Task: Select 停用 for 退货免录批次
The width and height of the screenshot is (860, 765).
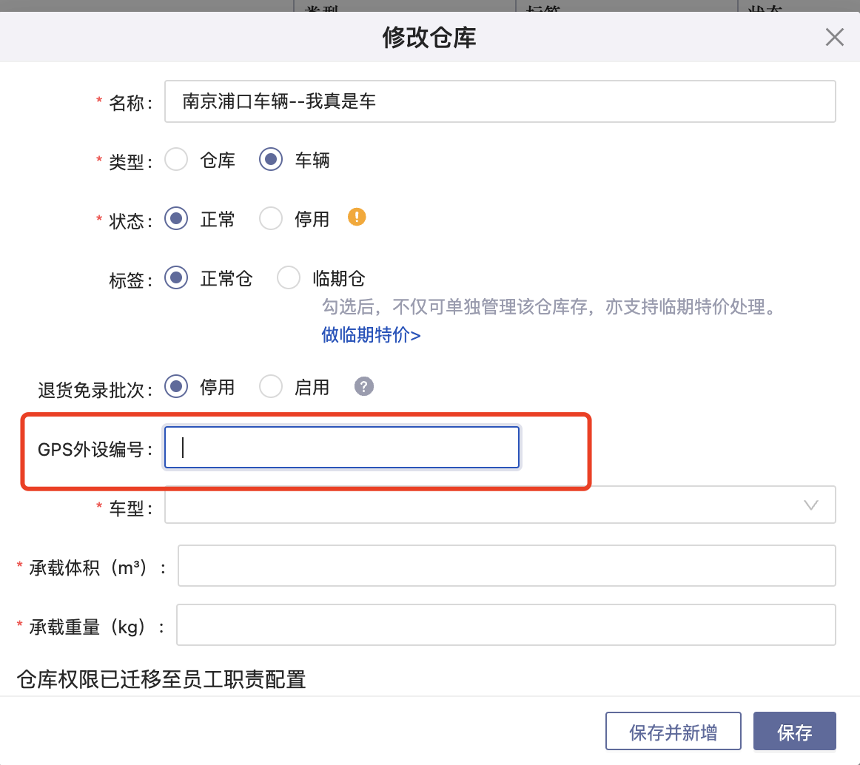Action: pyautogui.click(x=176, y=386)
